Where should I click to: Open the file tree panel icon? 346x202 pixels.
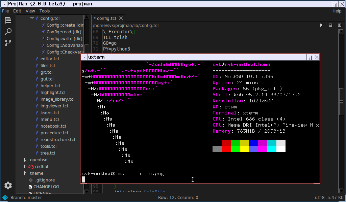pyautogui.click(x=8, y=20)
